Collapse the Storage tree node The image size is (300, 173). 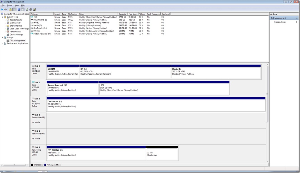tap(2, 38)
